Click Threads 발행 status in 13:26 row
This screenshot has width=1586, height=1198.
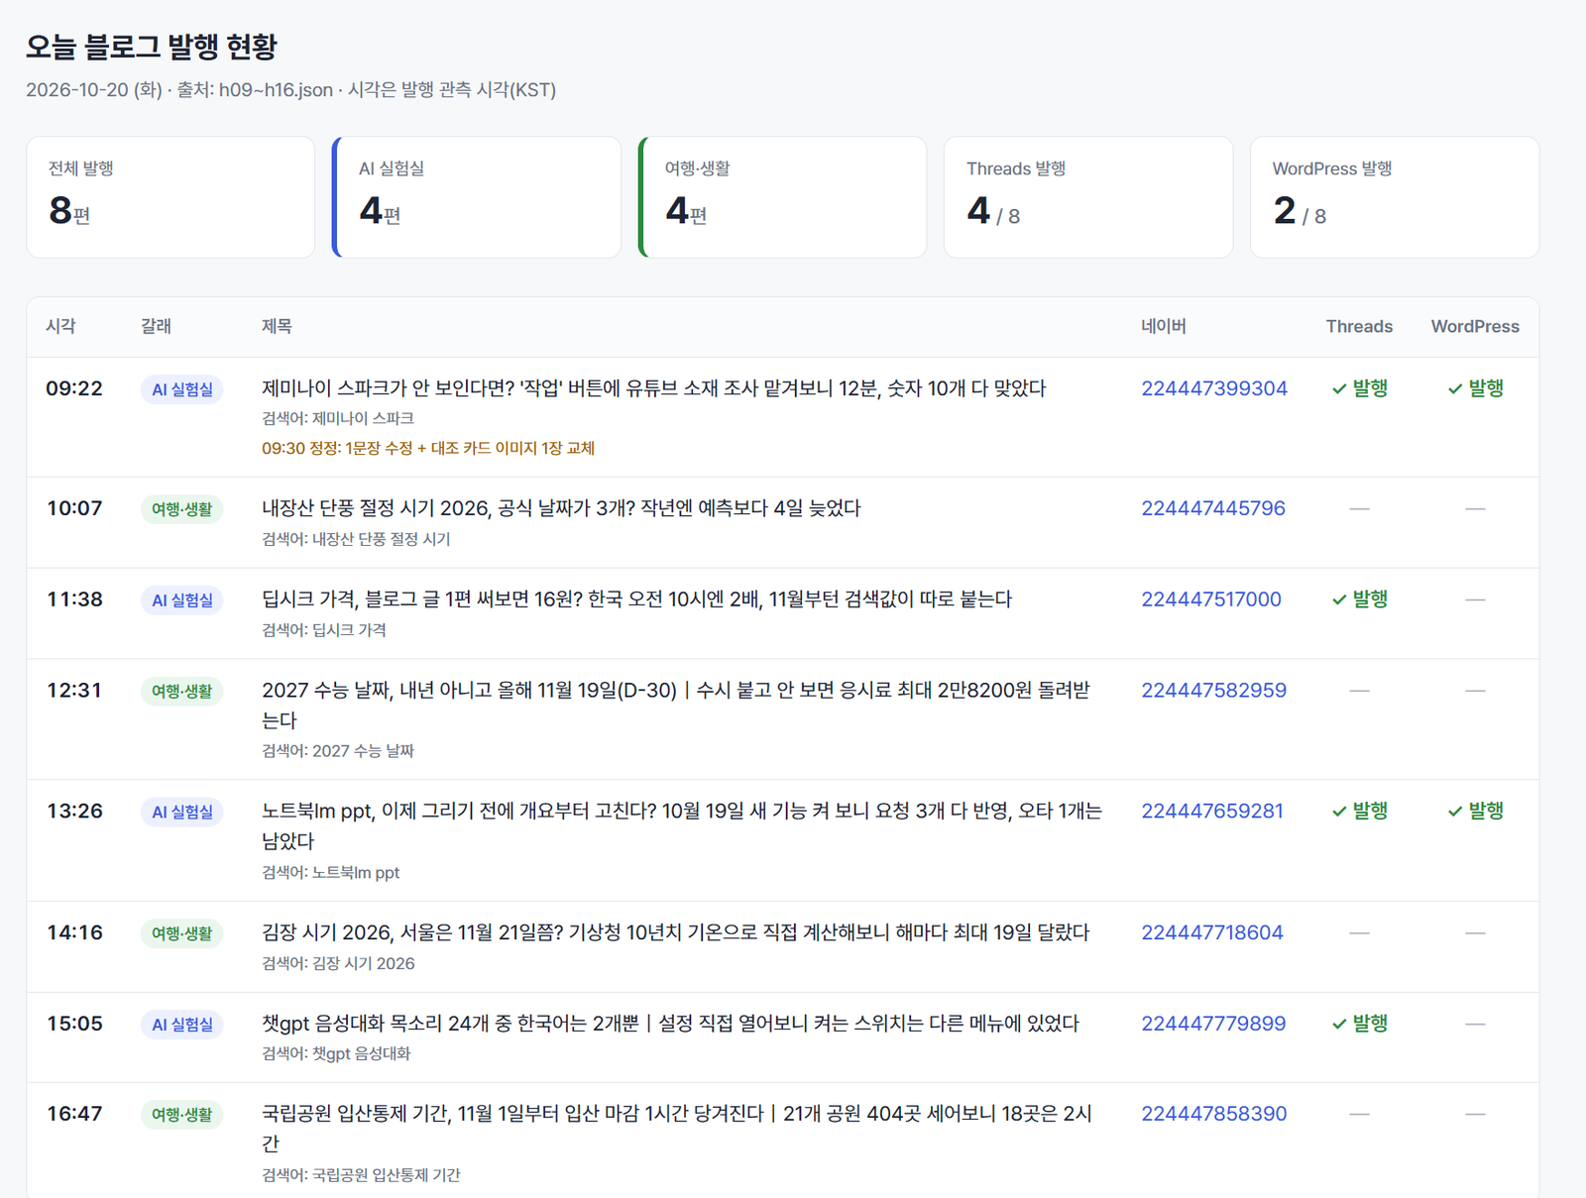(x=1359, y=812)
